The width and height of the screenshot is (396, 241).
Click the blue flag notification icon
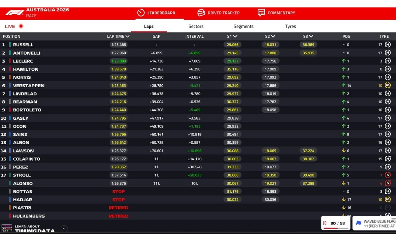pos(358,223)
